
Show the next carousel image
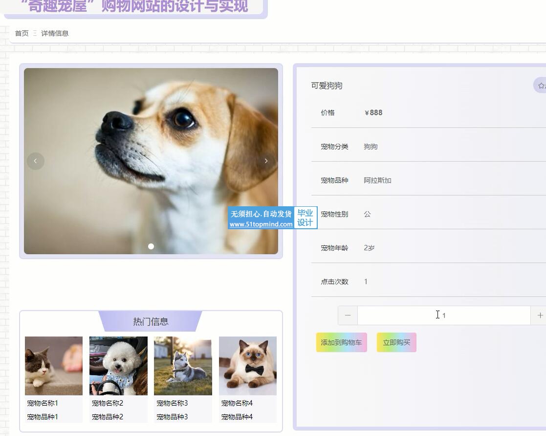click(x=266, y=161)
